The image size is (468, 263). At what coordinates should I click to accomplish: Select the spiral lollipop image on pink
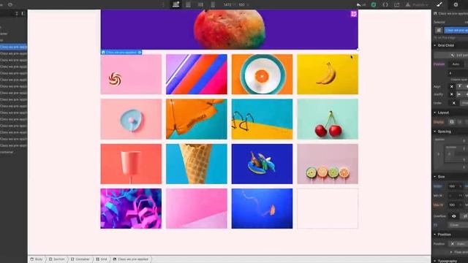click(131, 75)
